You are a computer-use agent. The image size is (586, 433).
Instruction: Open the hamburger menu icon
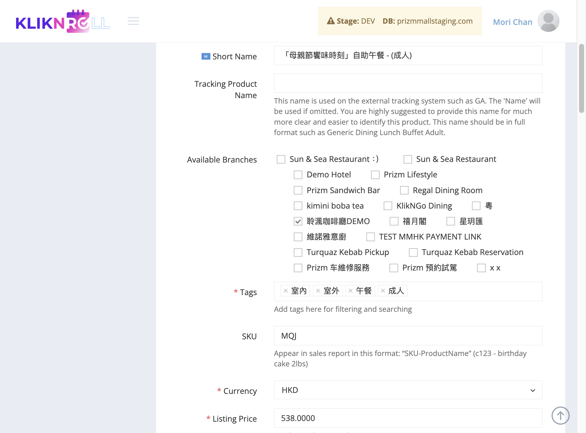[133, 21]
